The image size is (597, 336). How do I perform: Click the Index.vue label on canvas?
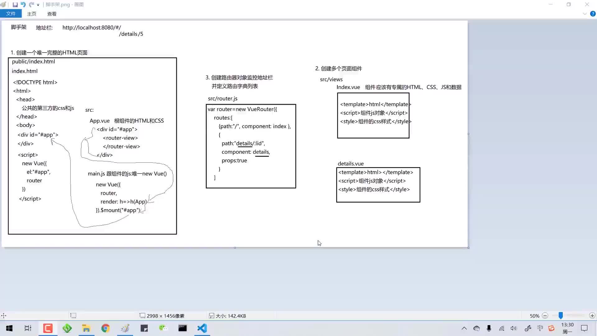(348, 87)
